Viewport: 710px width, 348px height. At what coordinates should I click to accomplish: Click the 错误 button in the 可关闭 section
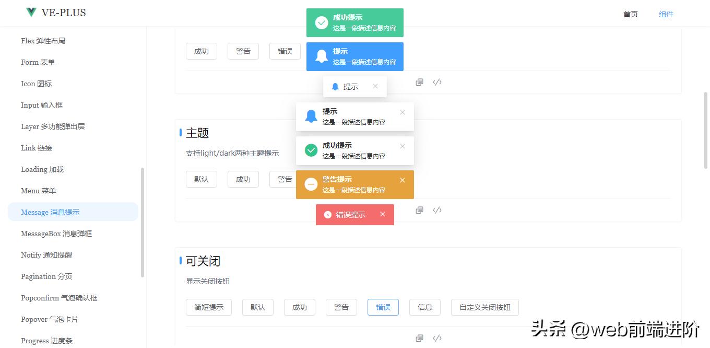pos(383,307)
